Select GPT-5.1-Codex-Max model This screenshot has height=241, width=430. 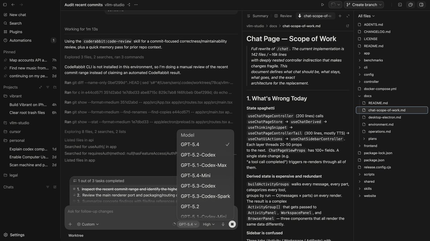[205, 165]
